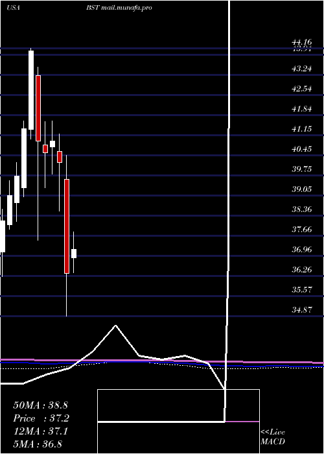Click the 39.05 price axis label
The height and width of the screenshot is (454, 324).
click(302, 189)
